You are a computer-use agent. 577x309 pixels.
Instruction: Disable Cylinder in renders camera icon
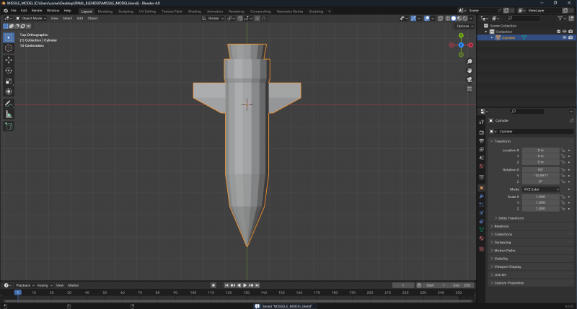(x=571, y=37)
